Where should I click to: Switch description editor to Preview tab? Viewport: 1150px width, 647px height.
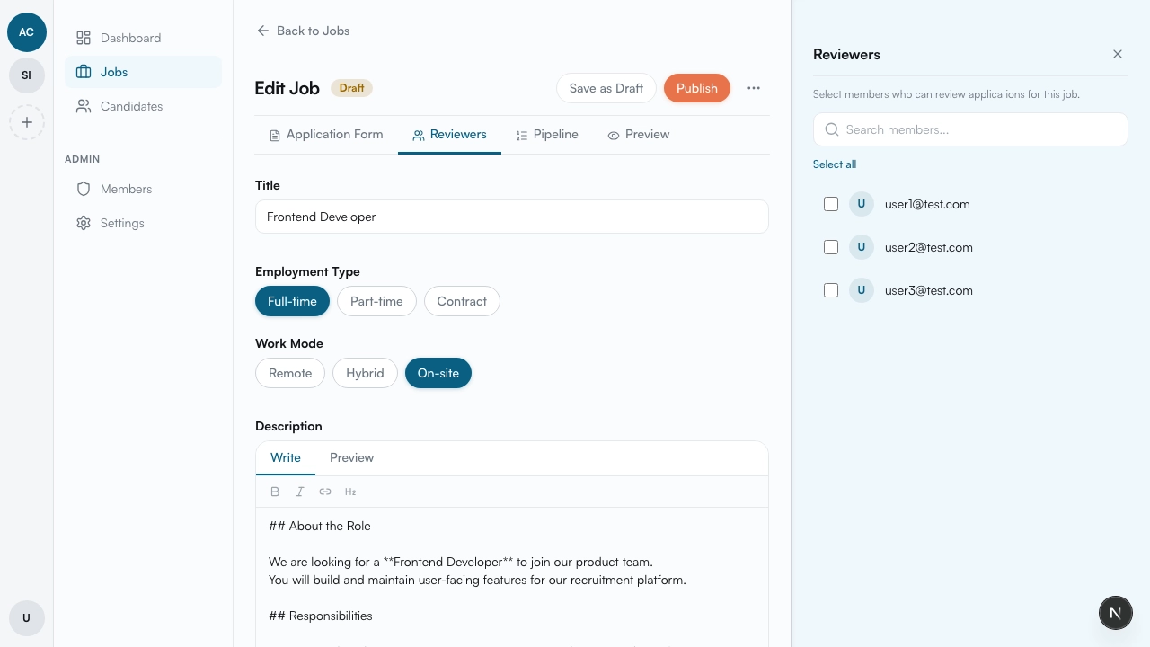351,457
